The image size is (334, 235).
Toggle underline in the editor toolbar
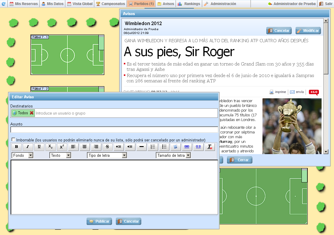[39, 147]
